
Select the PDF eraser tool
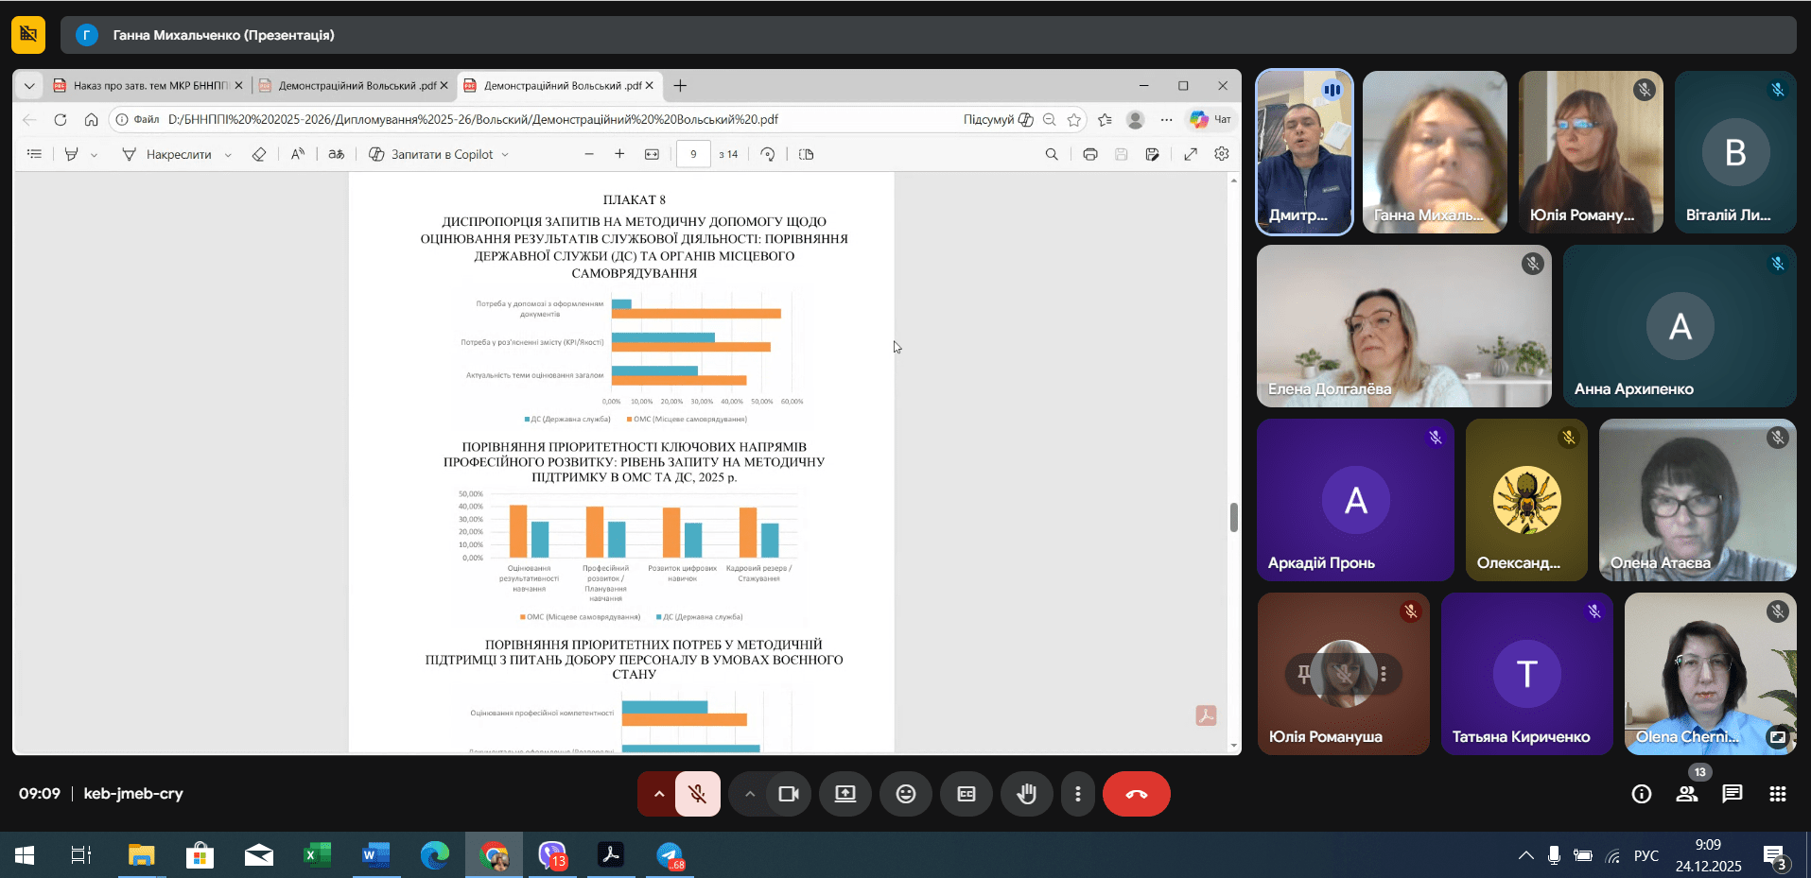pyautogui.click(x=259, y=154)
